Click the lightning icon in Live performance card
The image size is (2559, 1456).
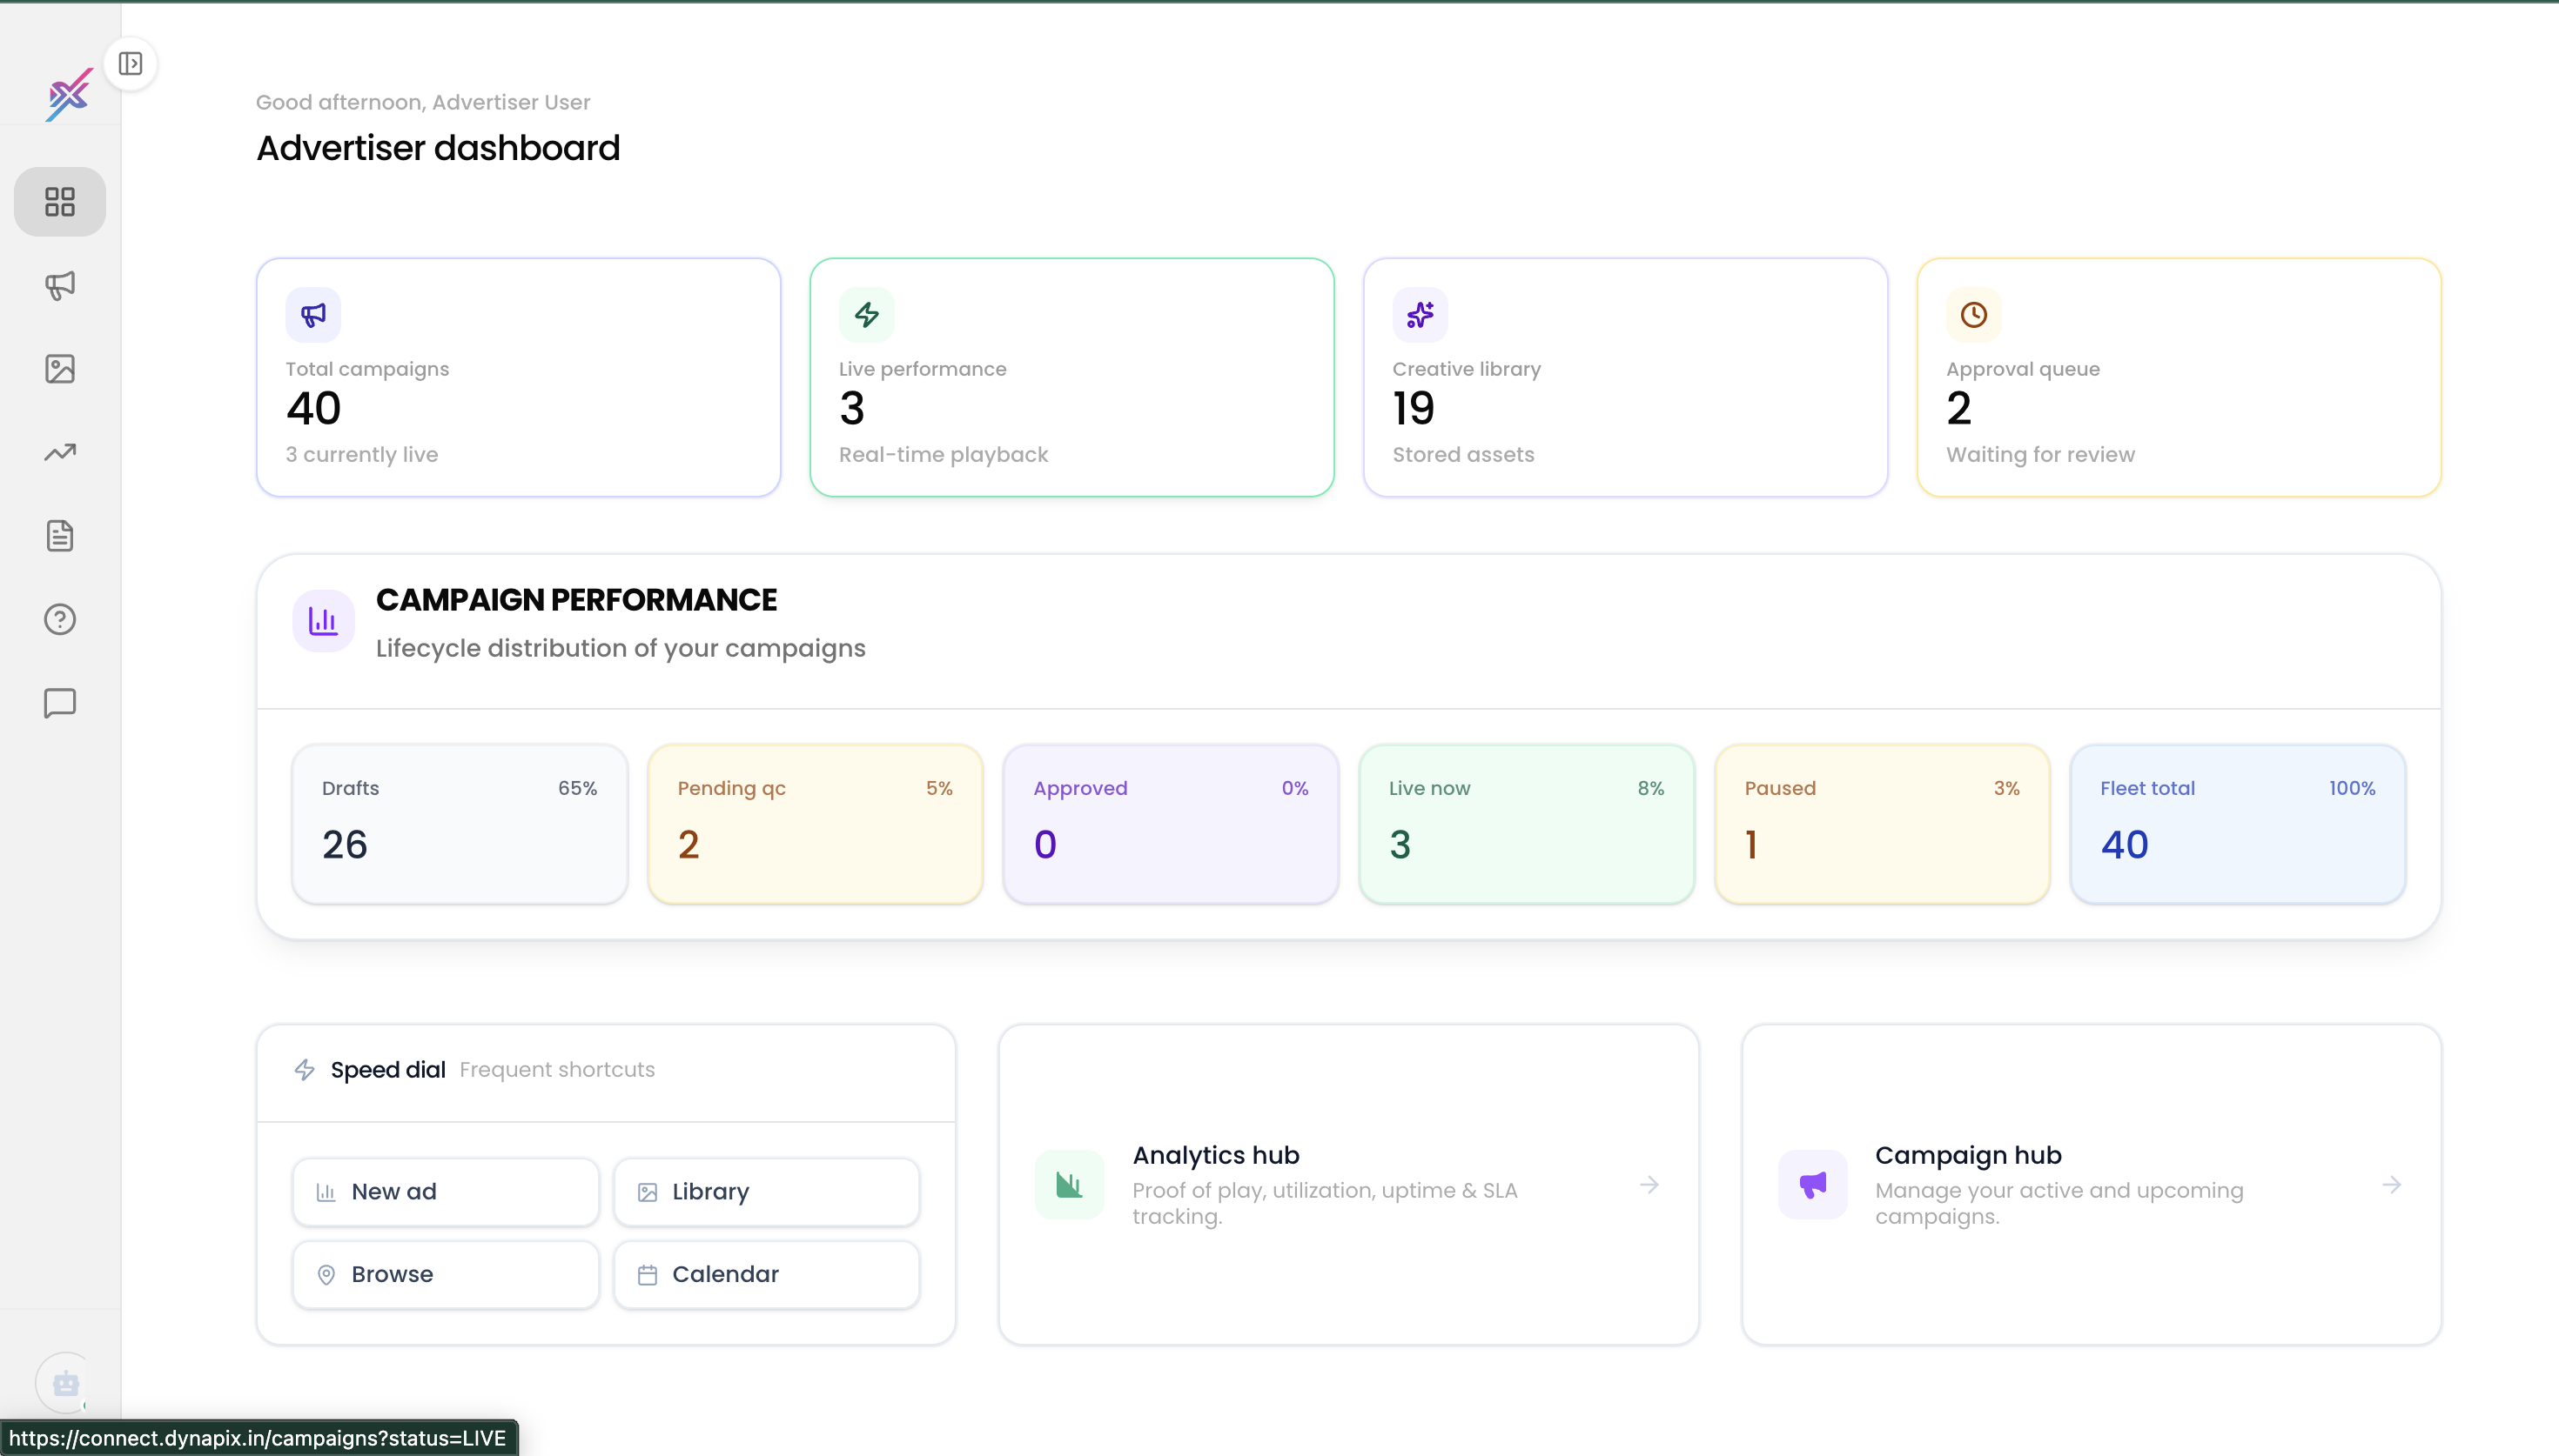pyautogui.click(x=866, y=315)
